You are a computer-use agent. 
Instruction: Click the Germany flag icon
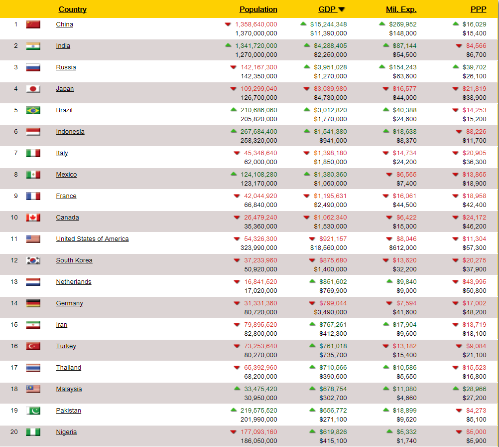point(33,303)
